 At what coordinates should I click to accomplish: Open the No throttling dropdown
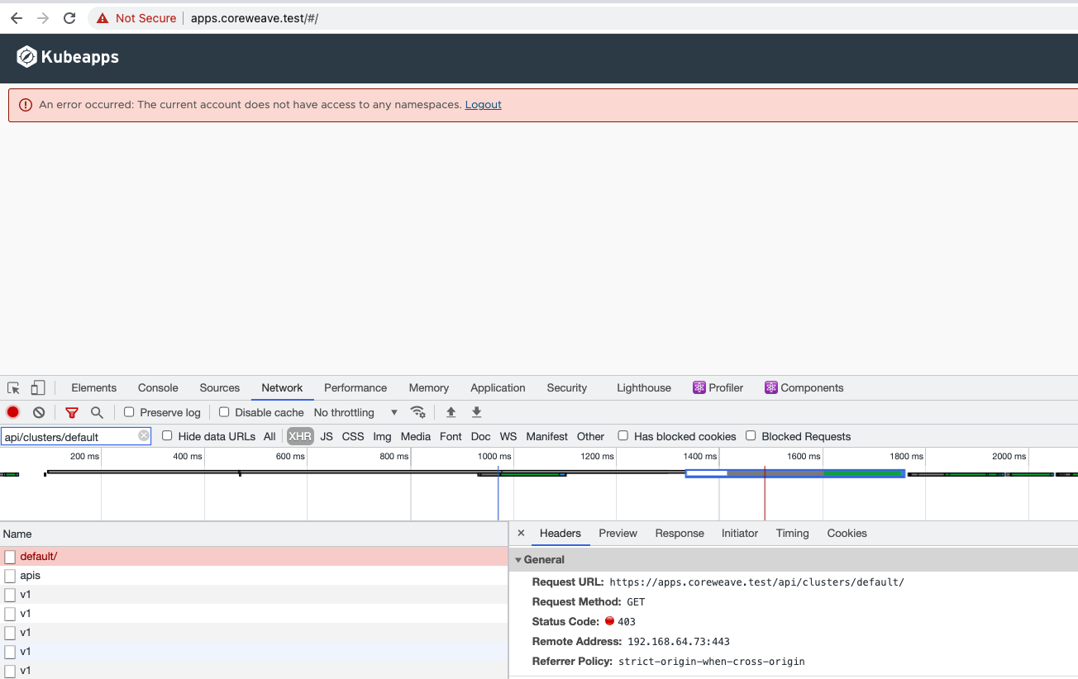355,411
